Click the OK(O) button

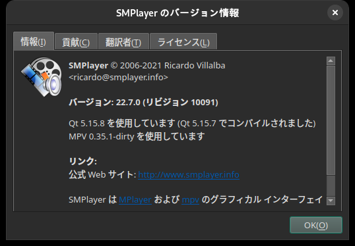tap(316, 225)
